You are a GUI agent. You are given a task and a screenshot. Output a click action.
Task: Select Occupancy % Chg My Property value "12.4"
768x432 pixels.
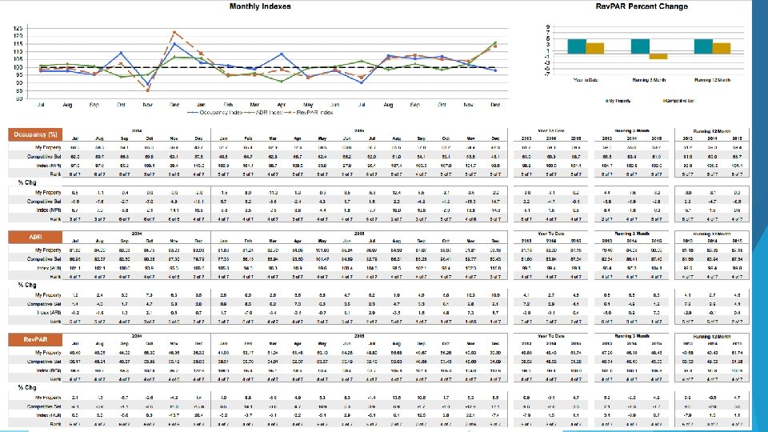tap(397, 193)
